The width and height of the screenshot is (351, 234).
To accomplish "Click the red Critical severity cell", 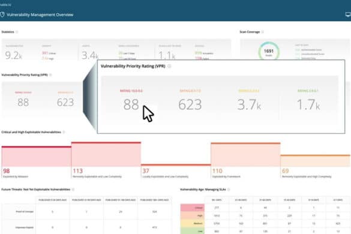I will tap(193, 208).
